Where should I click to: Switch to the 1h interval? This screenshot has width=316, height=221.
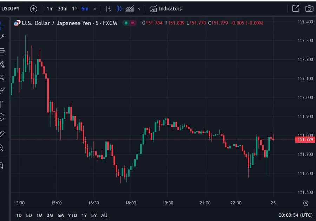(x=74, y=9)
